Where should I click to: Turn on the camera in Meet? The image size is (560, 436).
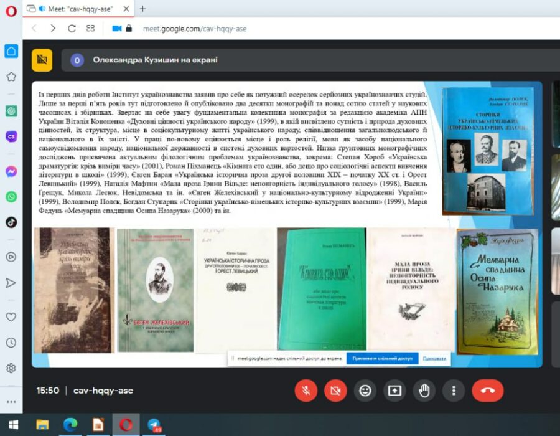(x=335, y=391)
